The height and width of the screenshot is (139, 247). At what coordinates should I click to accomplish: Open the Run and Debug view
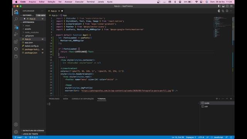click(x=16, y=34)
